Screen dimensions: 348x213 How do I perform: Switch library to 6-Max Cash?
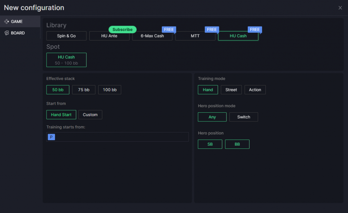click(x=152, y=36)
